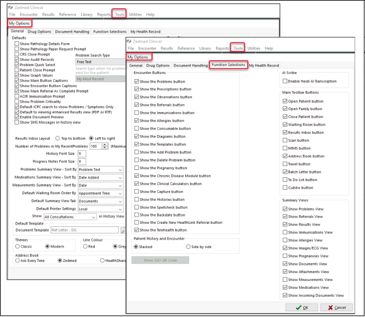Toggle Show Problem Criticality checkbox
This screenshot has height=317, width=365.
[17, 101]
